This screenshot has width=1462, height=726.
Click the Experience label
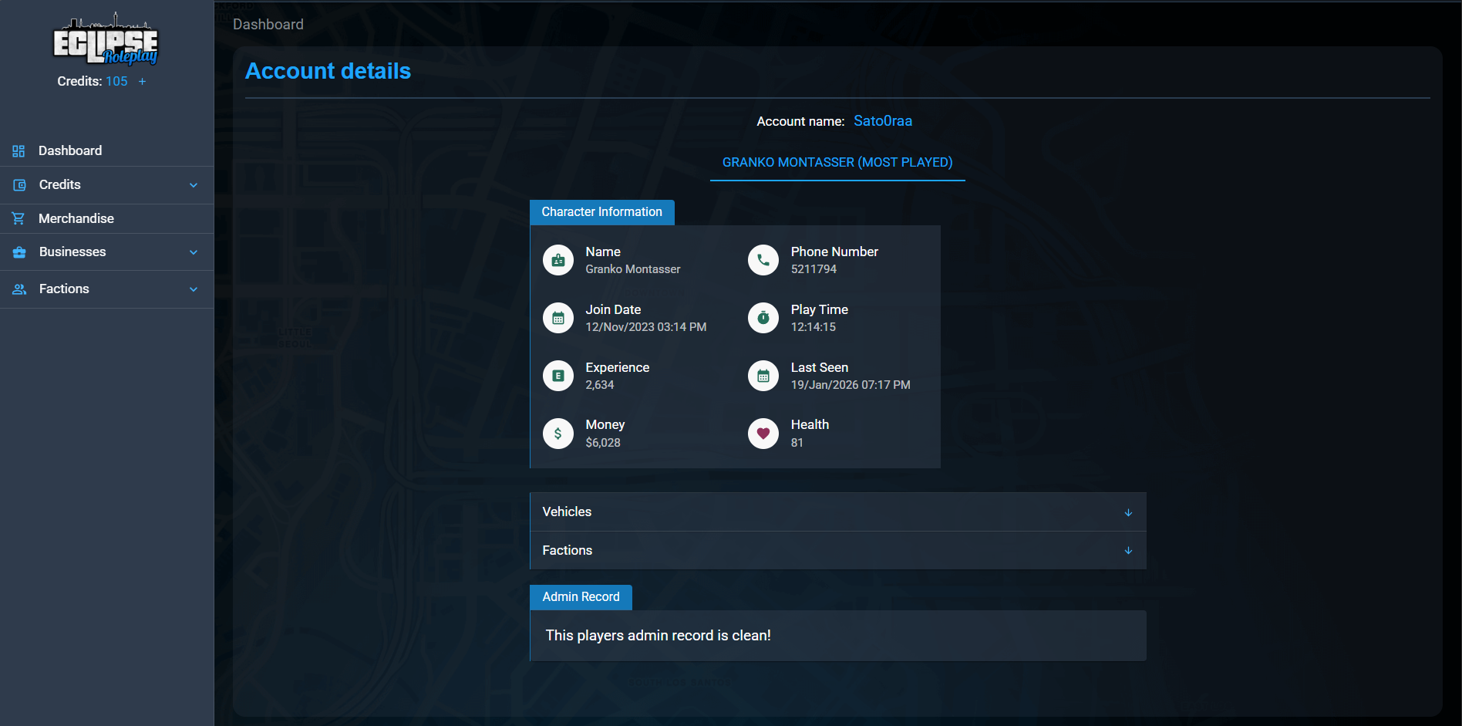(617, 367)
